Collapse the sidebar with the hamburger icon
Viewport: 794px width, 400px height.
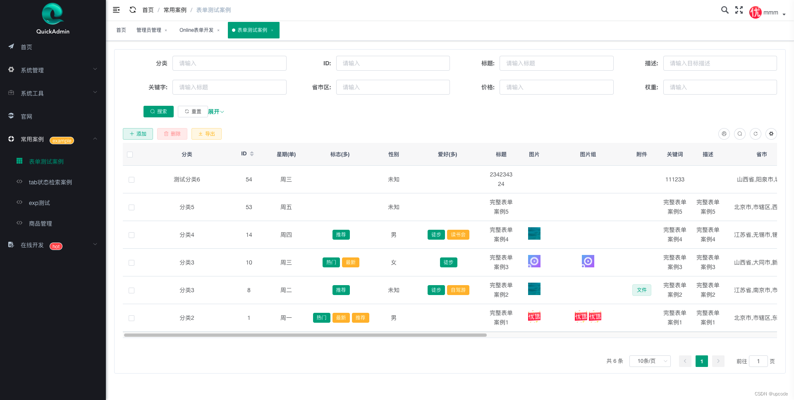tap(116, 10)
